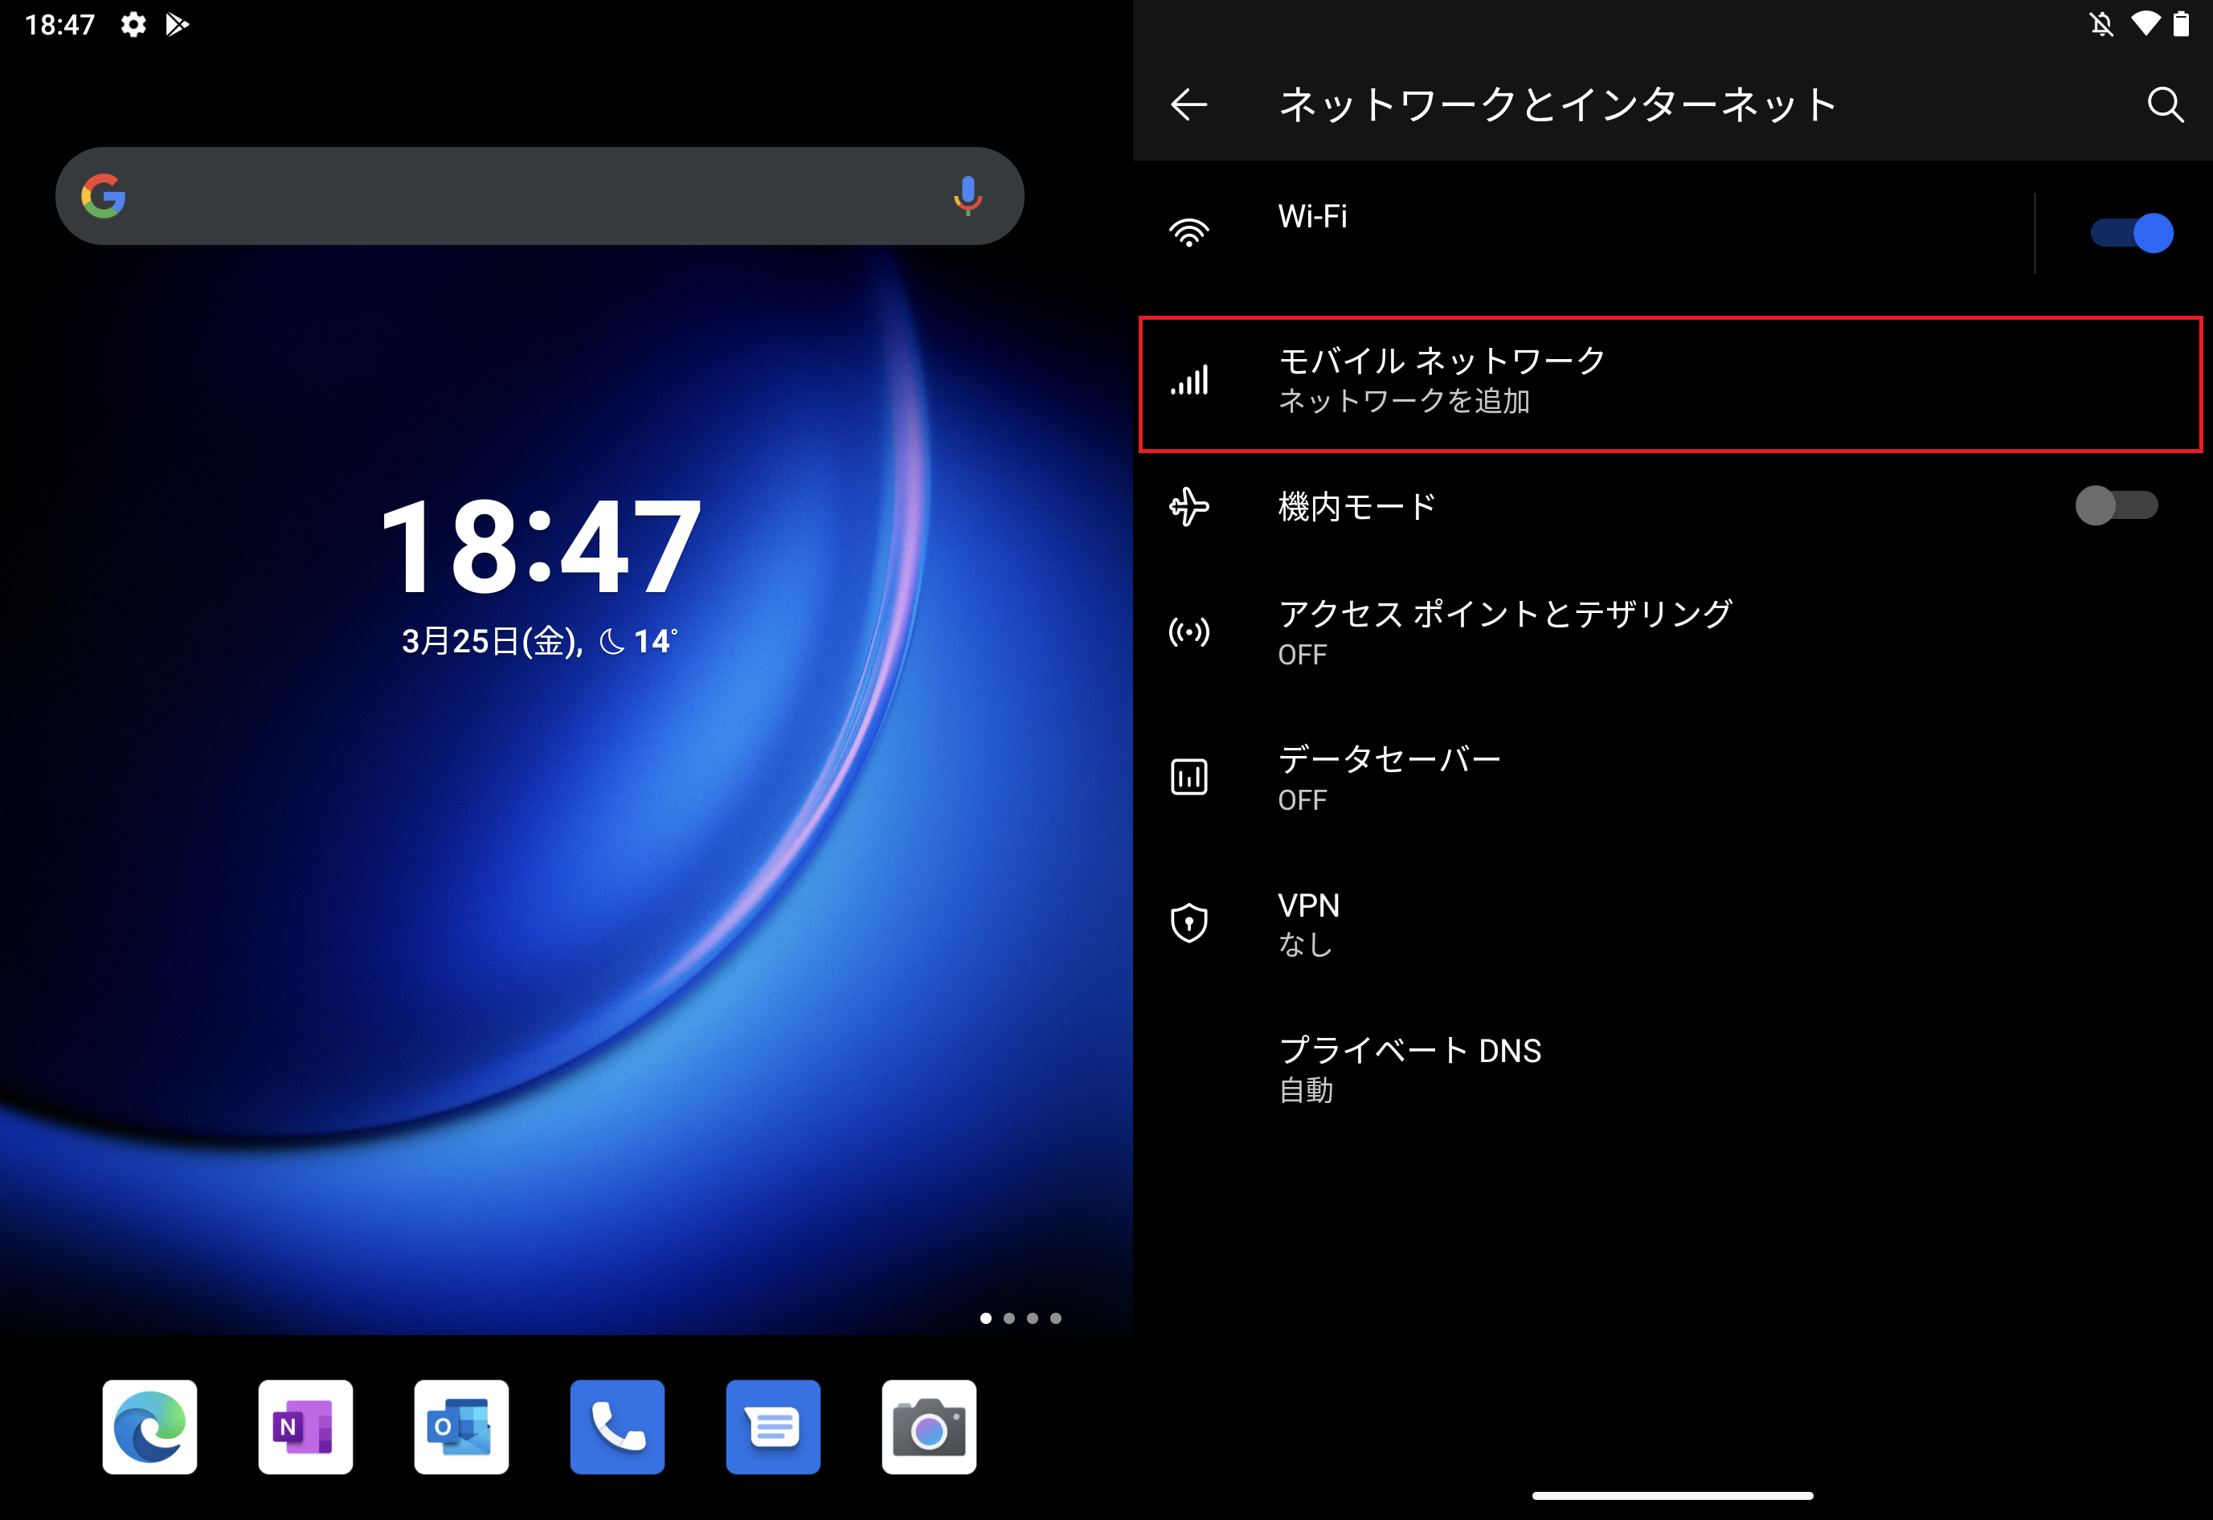
Task: Open アクセス ポイントとテザリング
Action: click(x=1673, y=632)
